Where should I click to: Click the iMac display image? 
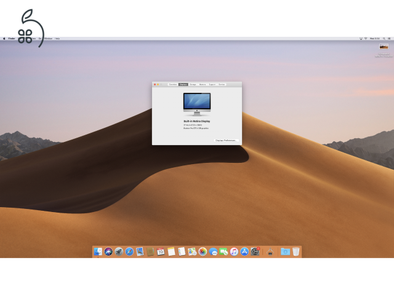[197, 104]
